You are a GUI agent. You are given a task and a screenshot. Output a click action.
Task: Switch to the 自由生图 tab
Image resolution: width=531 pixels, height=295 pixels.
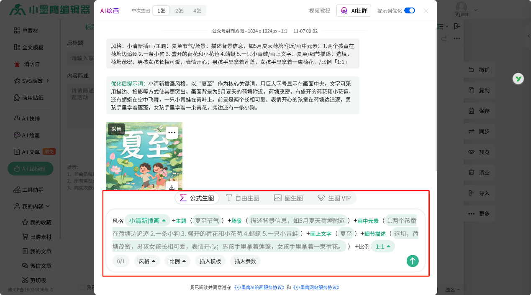(x=243, y=198)
